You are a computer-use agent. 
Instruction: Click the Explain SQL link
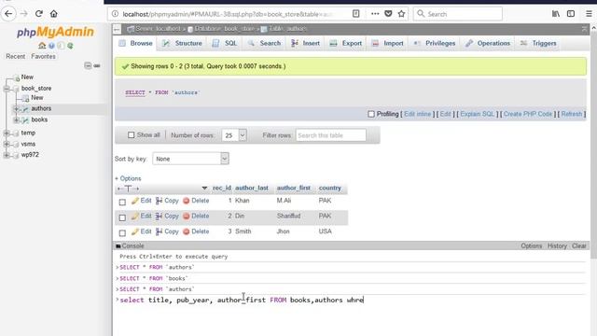(x=477, y=114)
